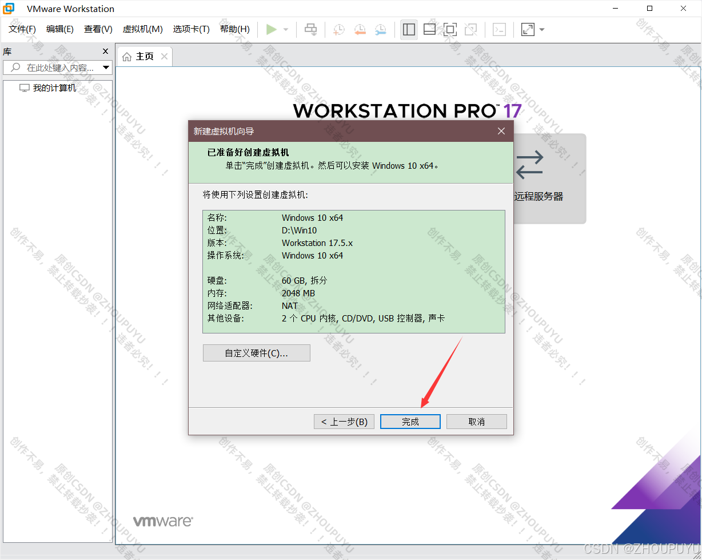Click the console view terminal icon

(x=499, y=29)
